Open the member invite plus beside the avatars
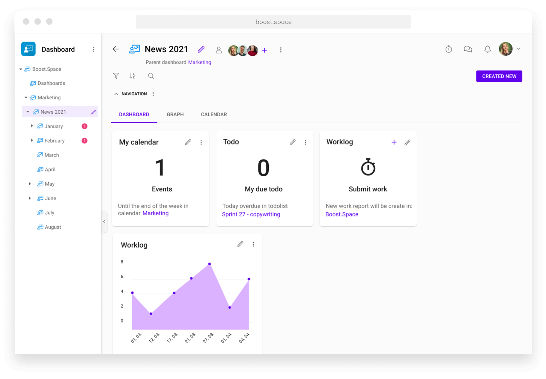Viewport: 546px width, 379px height. tap(264, 50)
